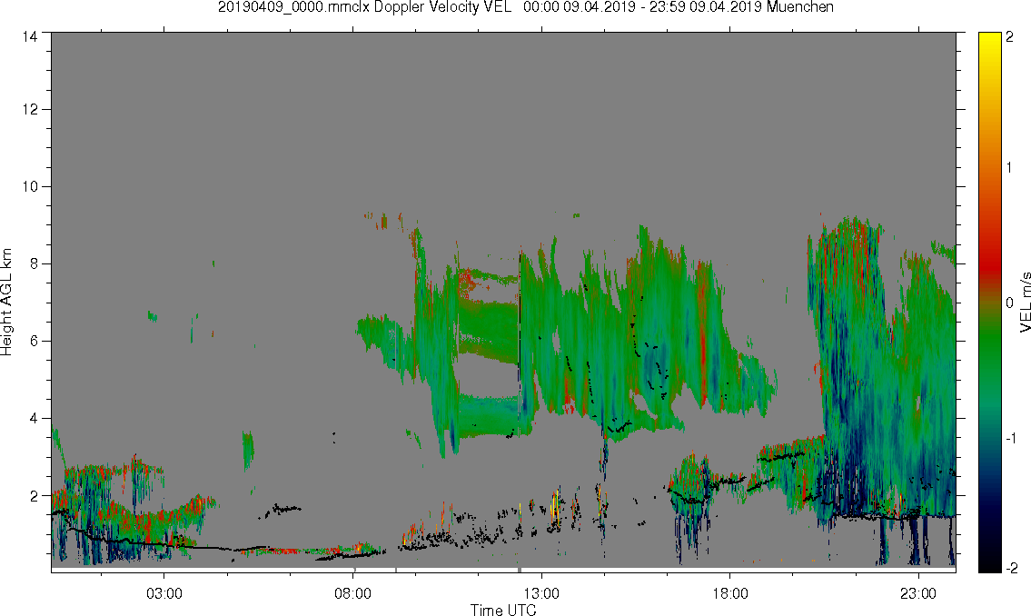Click the colorbar '-1' tick label
The image size is (1031, 616).
pyautogui.click(x=1010, y=439)
